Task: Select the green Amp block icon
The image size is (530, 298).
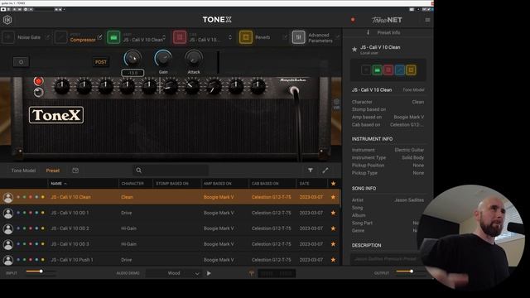Action: (x=113, y=37)
